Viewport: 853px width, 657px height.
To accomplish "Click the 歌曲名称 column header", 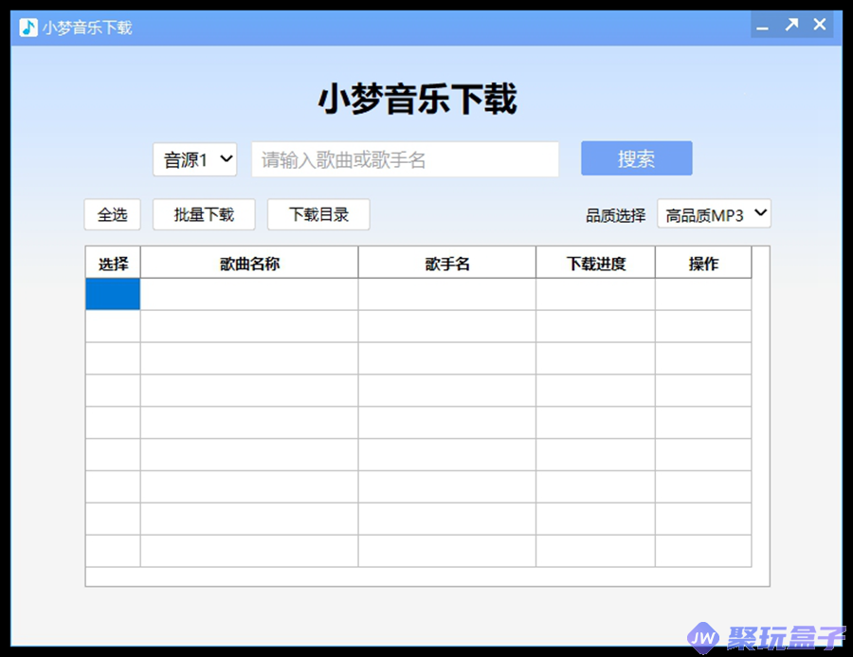I will [249, 263].
